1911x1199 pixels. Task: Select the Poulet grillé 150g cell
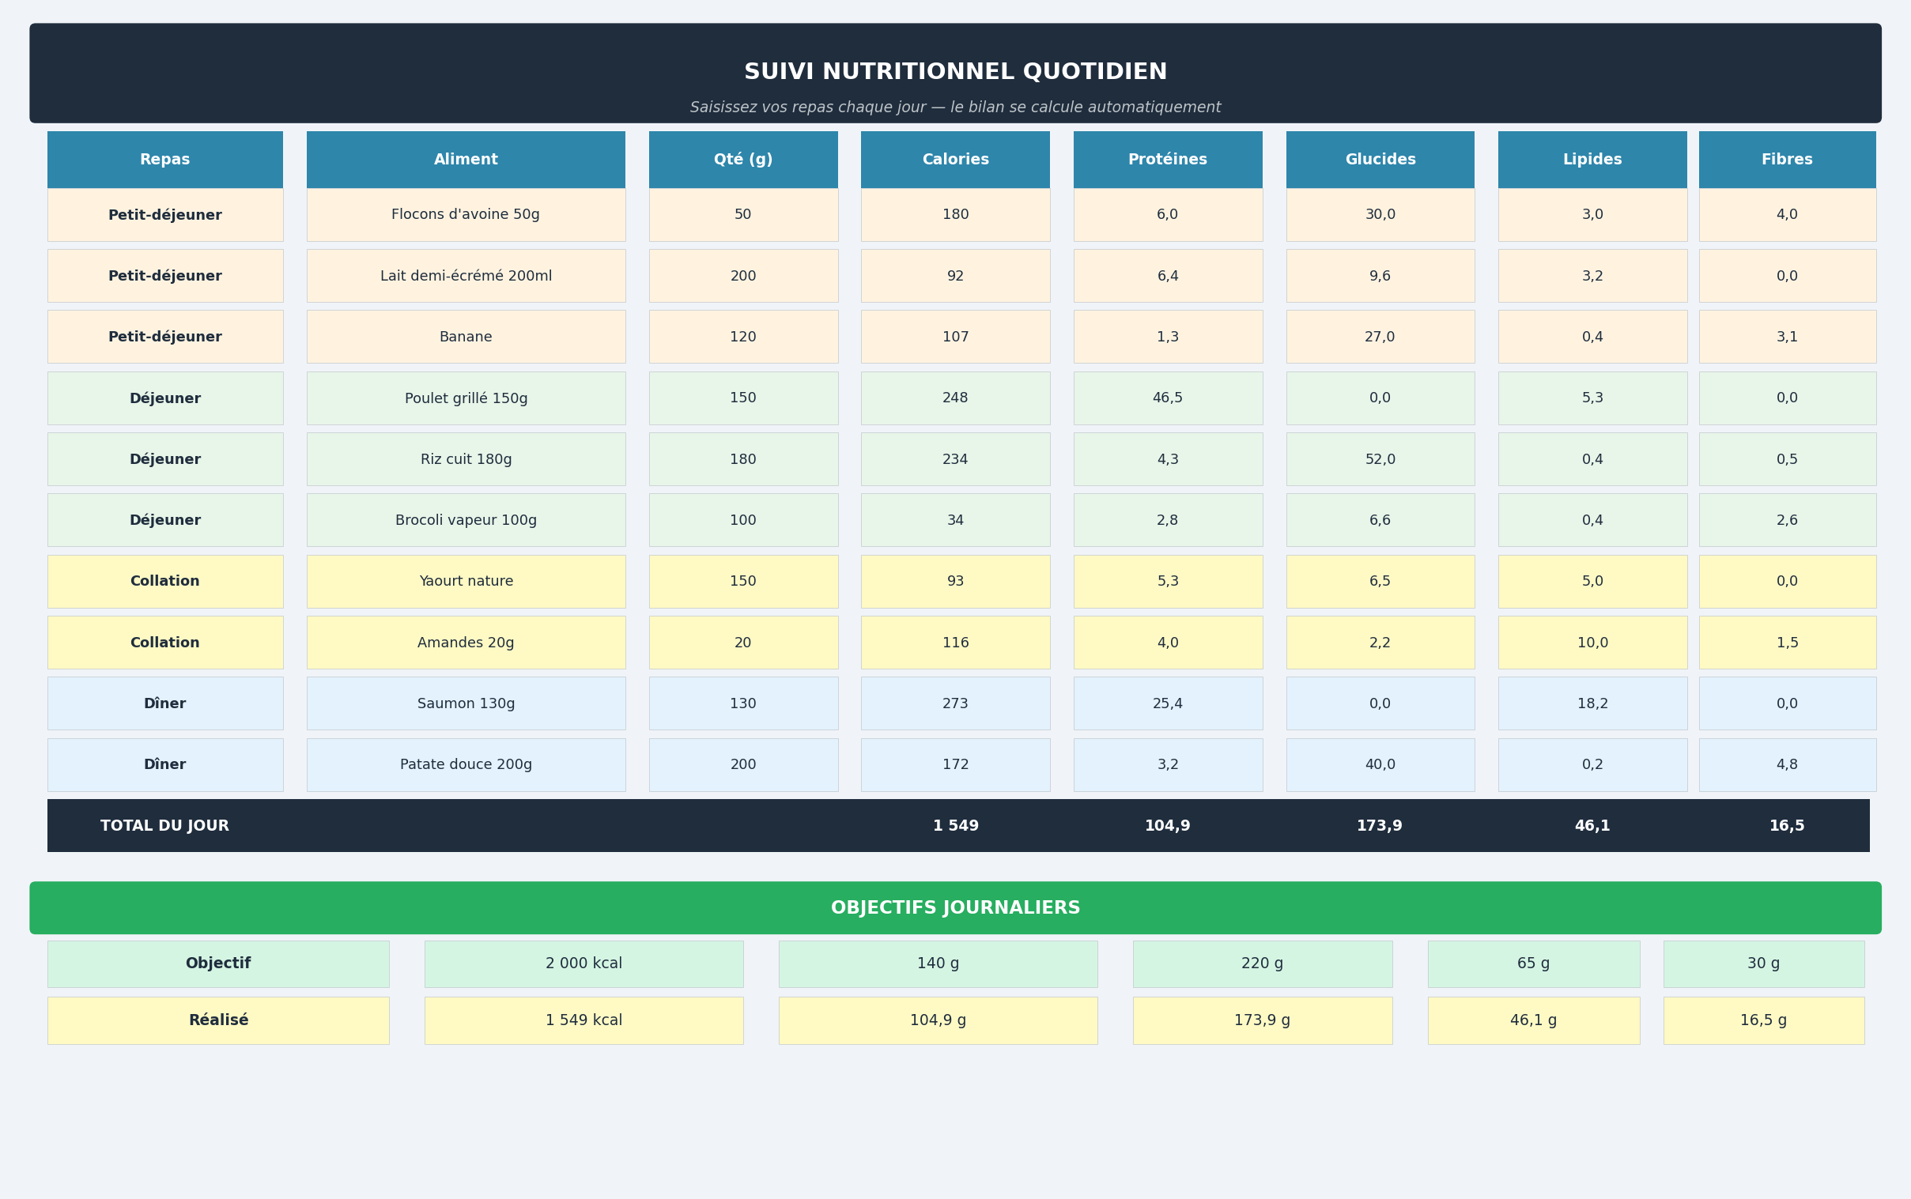tap(466, 398)
